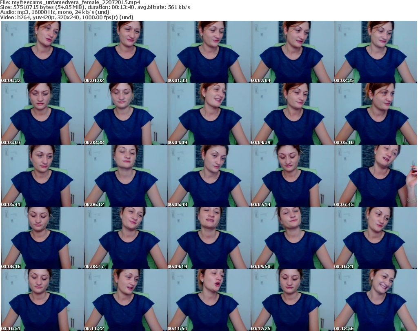Click the Audio mp3 info line
This screenshot has width=418, height=331.
click(55, 12)
